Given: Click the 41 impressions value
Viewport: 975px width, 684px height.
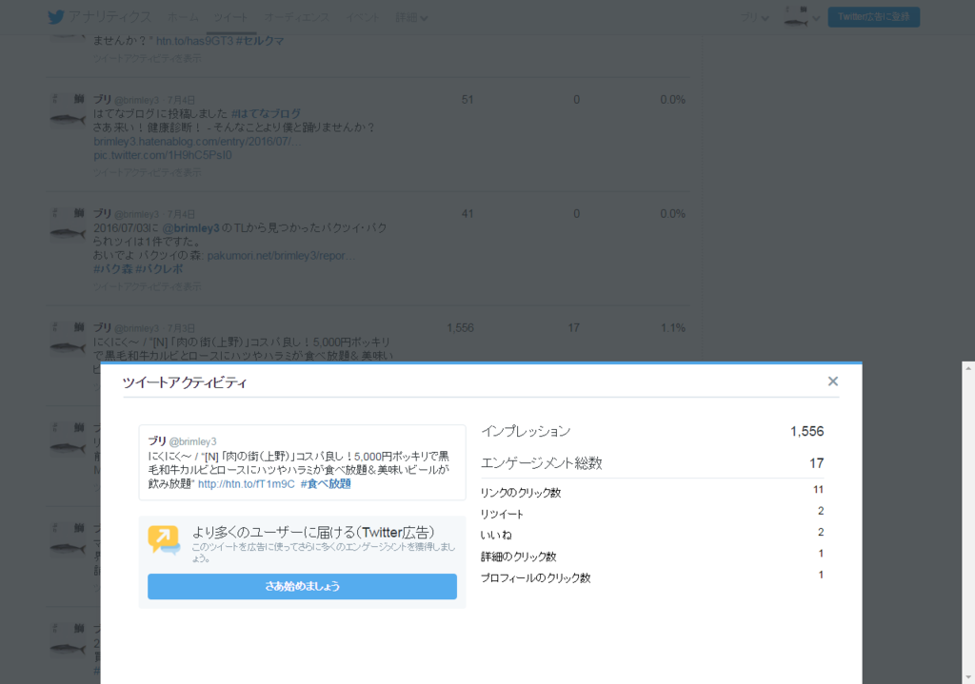Looking at the screenshot, I should (x=468, y=214).
